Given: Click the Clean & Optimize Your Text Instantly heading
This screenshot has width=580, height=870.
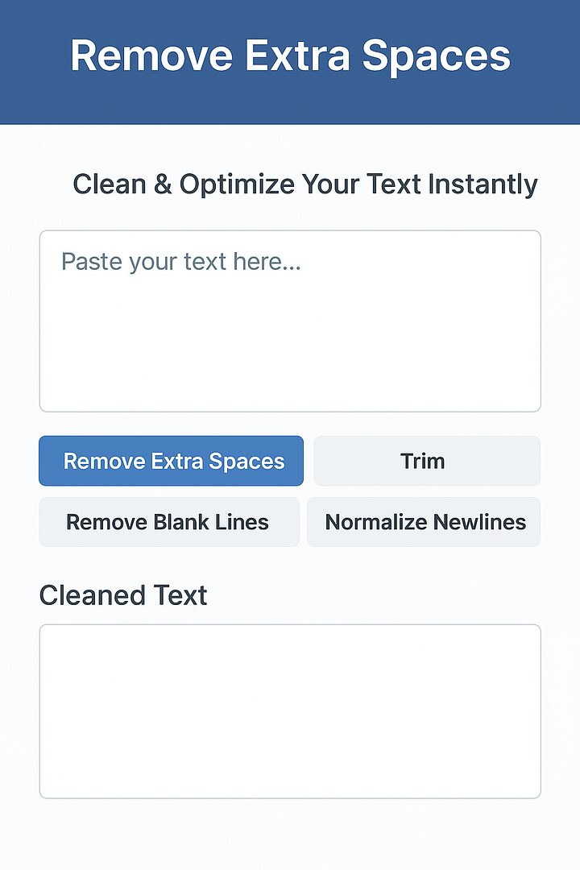Looking at the screenshot, I should point(305,184).
